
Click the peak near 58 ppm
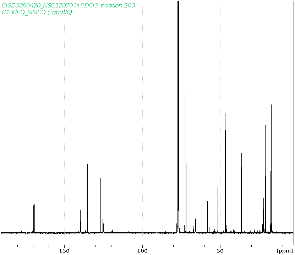click(208, 217)
